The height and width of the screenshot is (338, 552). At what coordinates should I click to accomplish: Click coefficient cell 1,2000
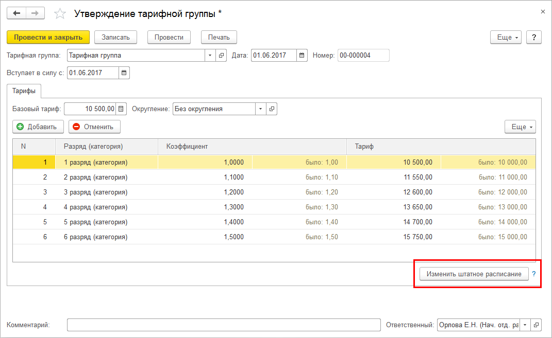click(205, 192)
